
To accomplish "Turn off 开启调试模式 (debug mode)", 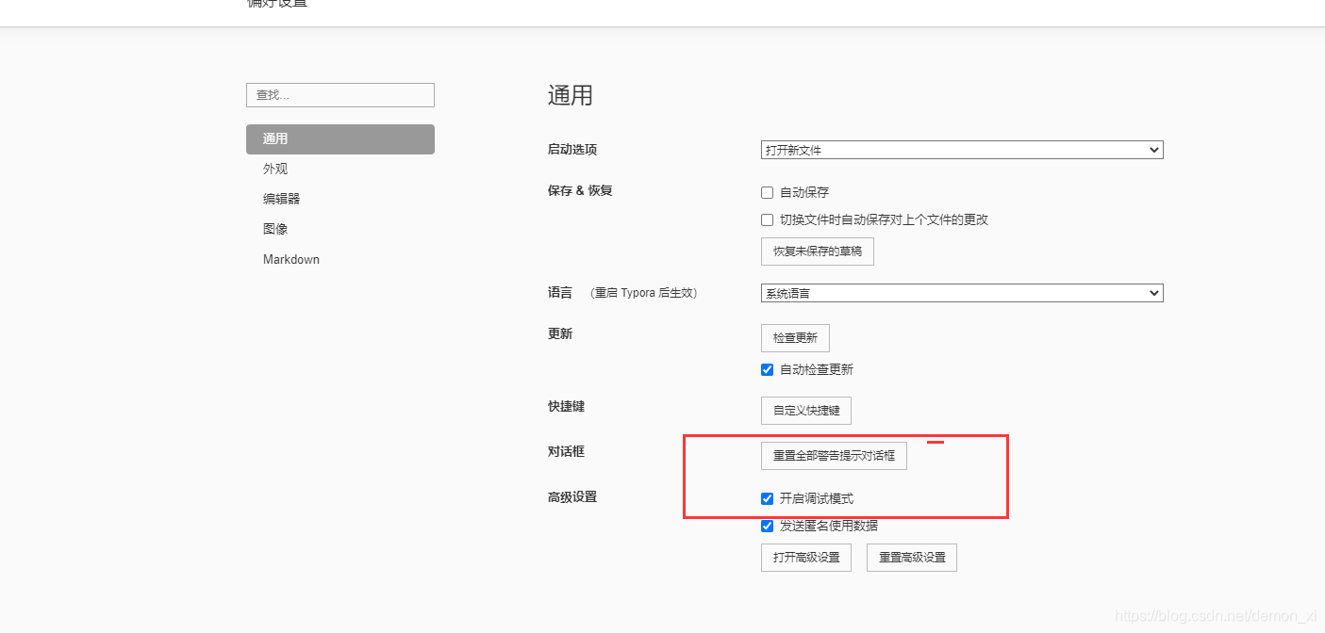I will coord(767,498).
